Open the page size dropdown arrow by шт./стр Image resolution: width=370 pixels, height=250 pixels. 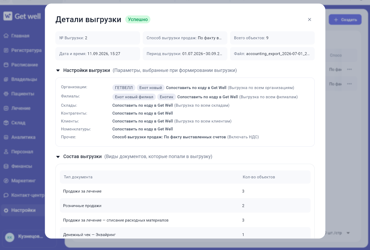pos(348,233)
